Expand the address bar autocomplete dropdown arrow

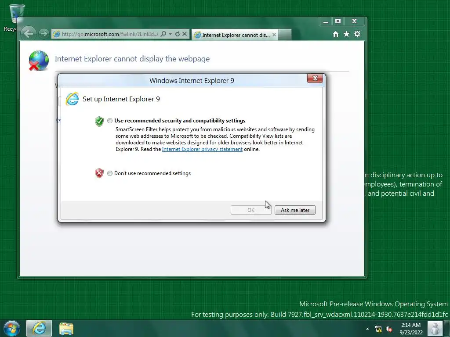(x=170, y=34)
